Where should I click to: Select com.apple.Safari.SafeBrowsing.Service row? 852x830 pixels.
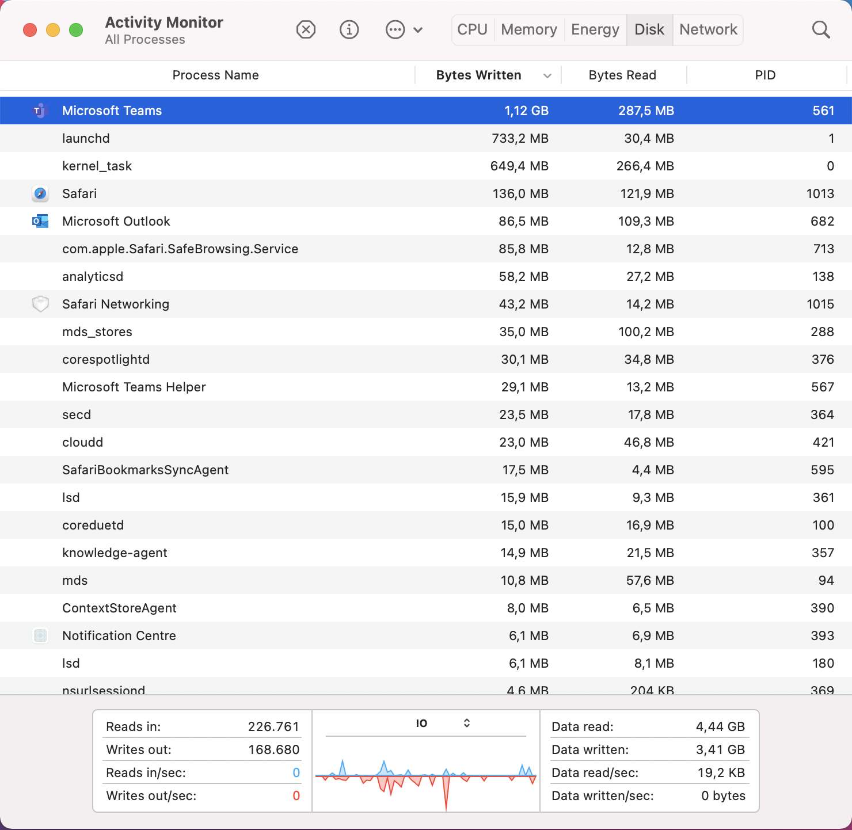pos(426,249)
